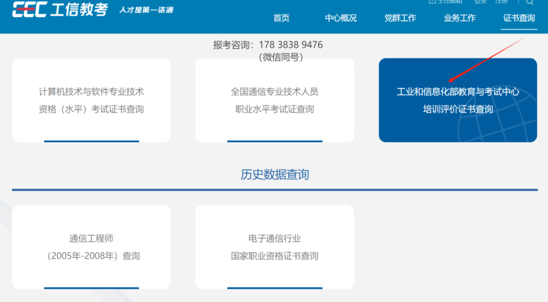
Task: Open the 中心概况 navigation item
Action: 340,18
